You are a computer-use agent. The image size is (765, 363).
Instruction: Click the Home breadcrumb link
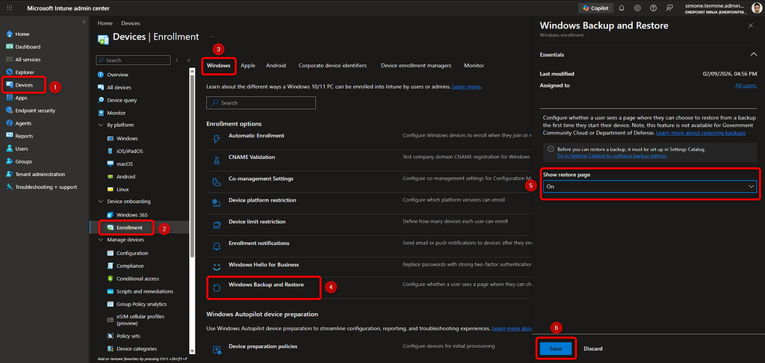(x=104, y=23)
